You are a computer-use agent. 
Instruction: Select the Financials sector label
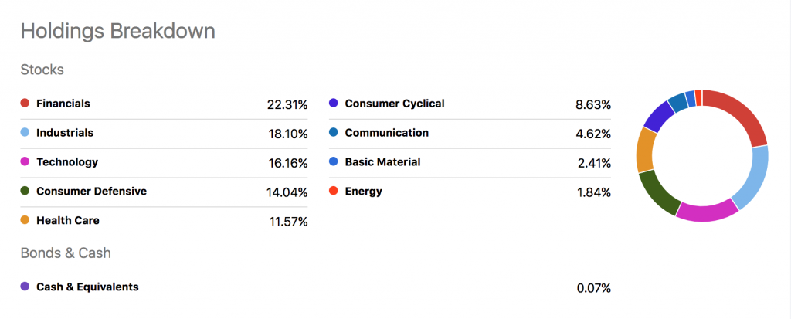click(63, 104)
